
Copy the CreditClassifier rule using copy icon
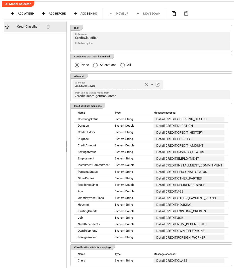pos(174,14)
